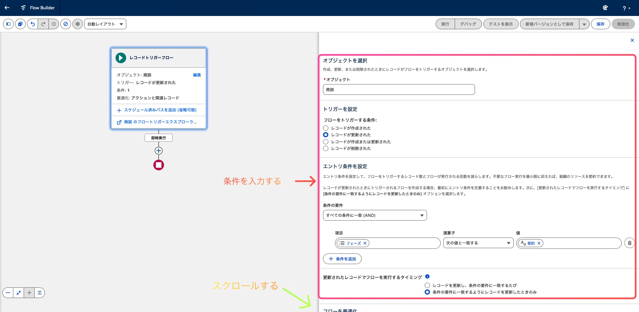Open the Trailhead help icon in header
This screenshot has height=312, width=639.
tap(605, 8)
